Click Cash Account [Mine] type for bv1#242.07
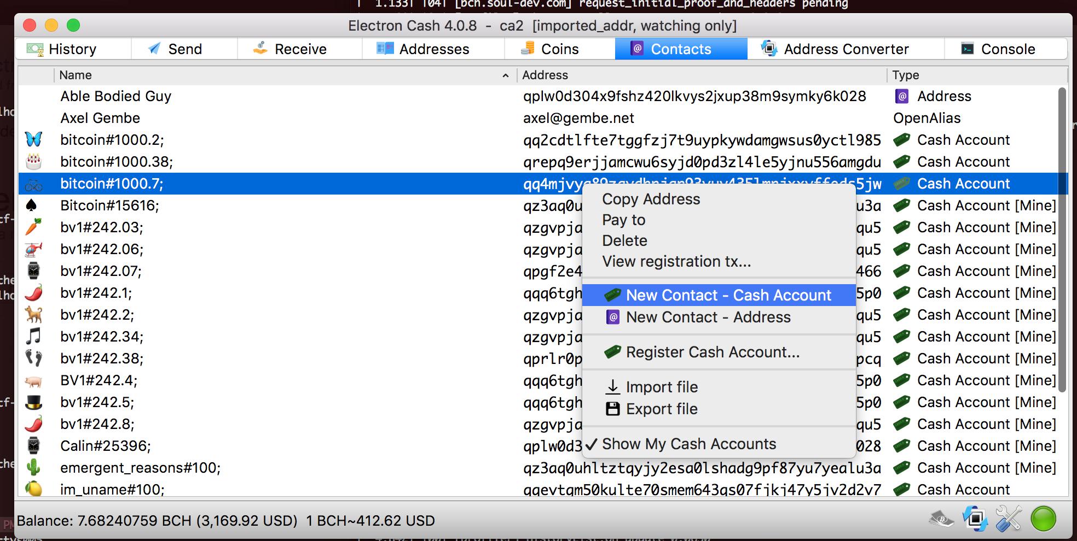Screen dimensions: 1077x541 (x=987, y=271)
